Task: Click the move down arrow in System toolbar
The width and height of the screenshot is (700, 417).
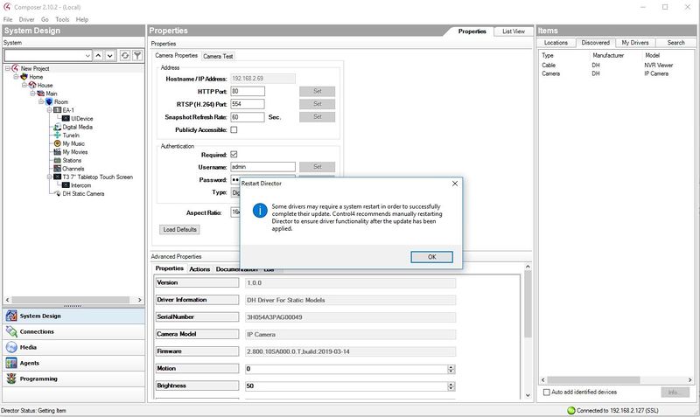Action: click(x=110, y=55)
